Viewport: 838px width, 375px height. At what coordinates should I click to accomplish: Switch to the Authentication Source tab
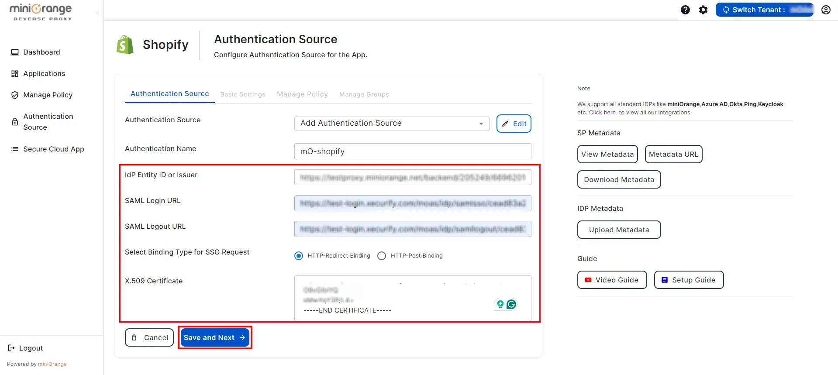click(169, 94)
